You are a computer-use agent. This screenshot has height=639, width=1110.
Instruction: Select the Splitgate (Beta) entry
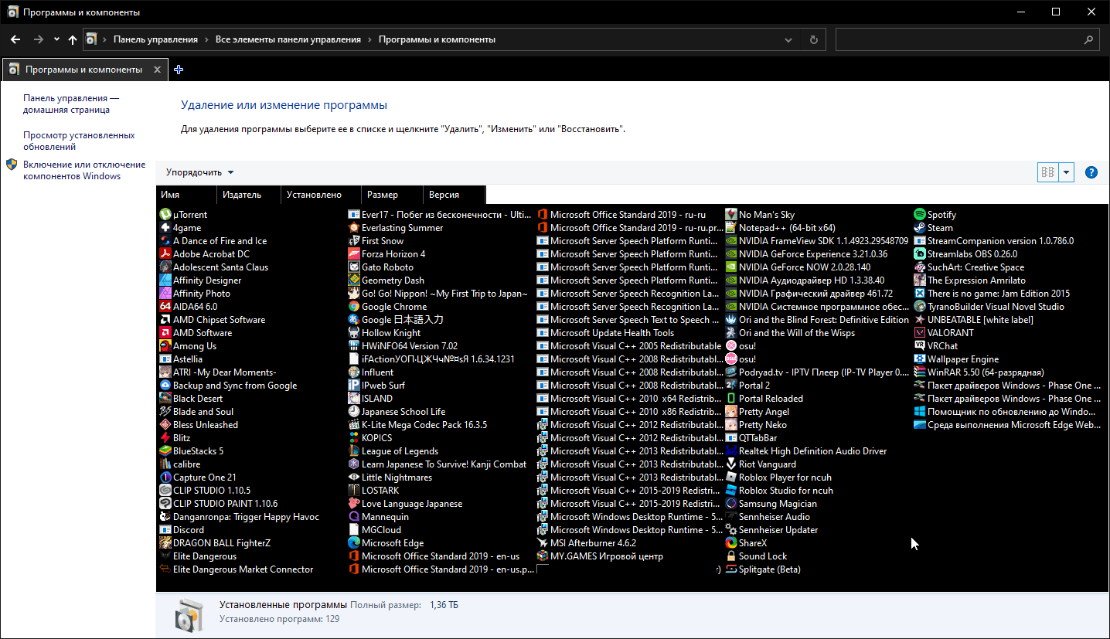click(763, 569)
